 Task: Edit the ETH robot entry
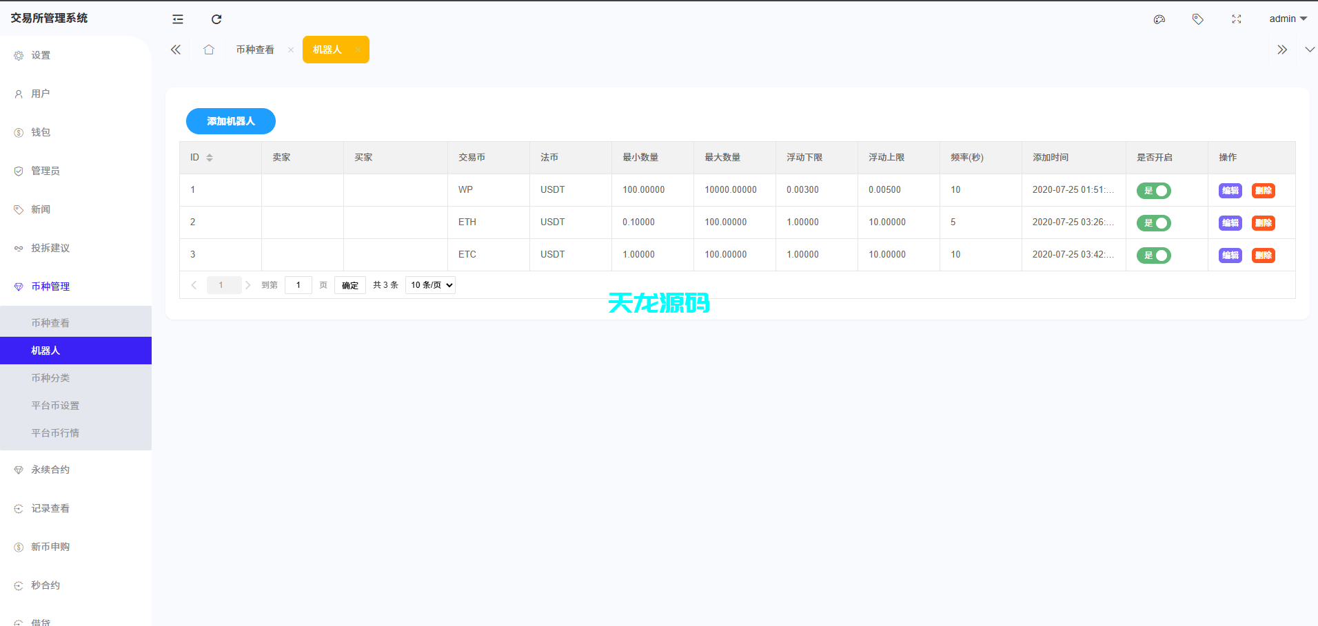click(x=1230, y=223)
